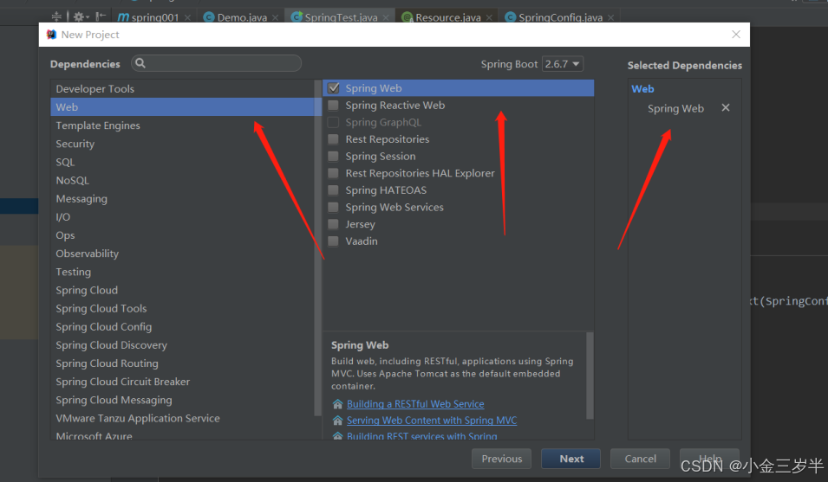Close the spring001 editor tab
The image size is (828, 482).
click(x=187, y=17)
